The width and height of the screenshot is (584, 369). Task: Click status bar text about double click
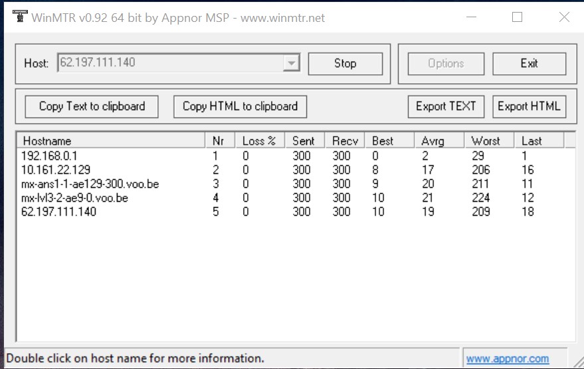(x=135, y=358)
